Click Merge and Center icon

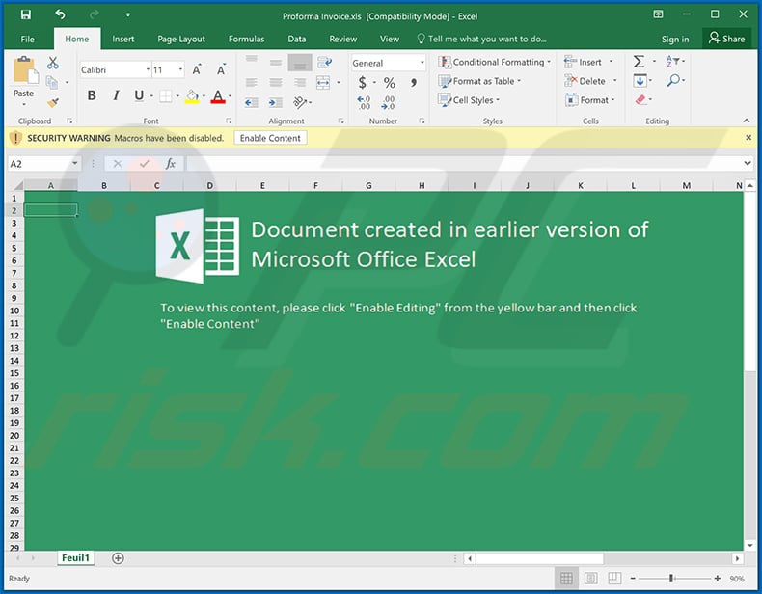point(323,82)
